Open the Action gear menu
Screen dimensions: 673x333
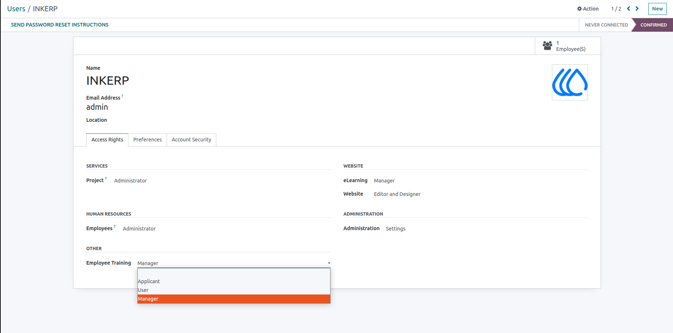coord(588,9)
